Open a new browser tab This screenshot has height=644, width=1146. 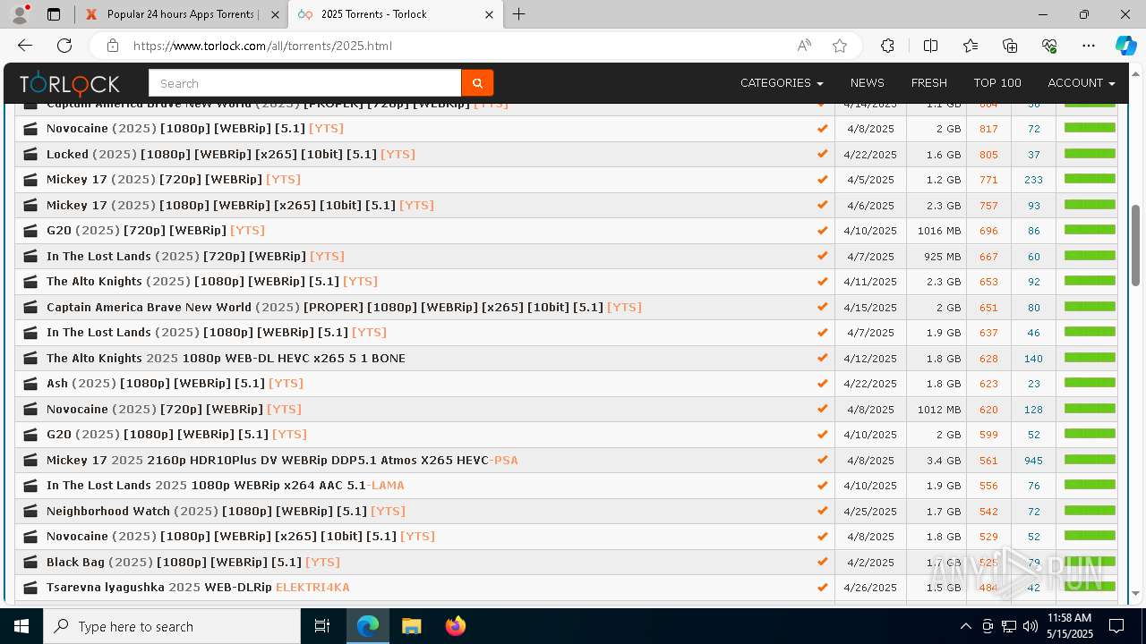coord(519,14)
